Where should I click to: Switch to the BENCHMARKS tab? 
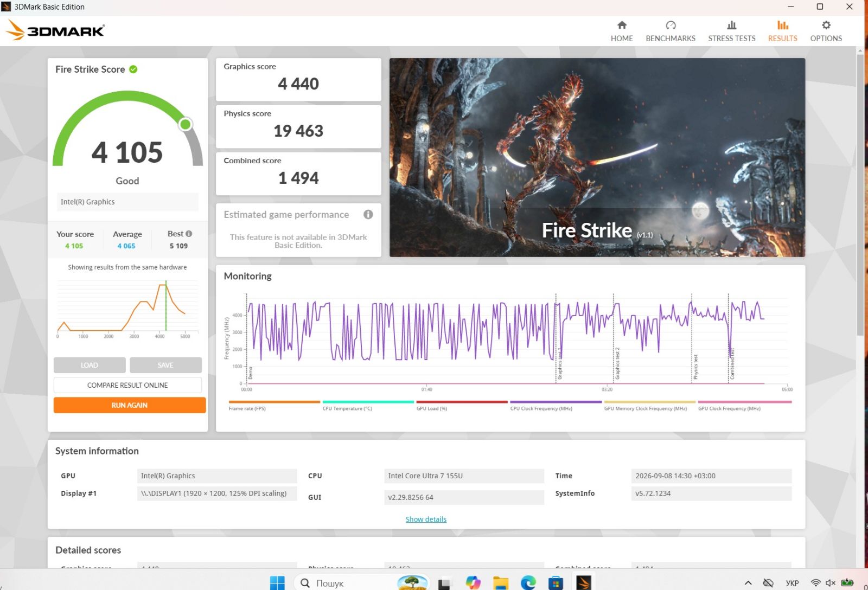671,31
